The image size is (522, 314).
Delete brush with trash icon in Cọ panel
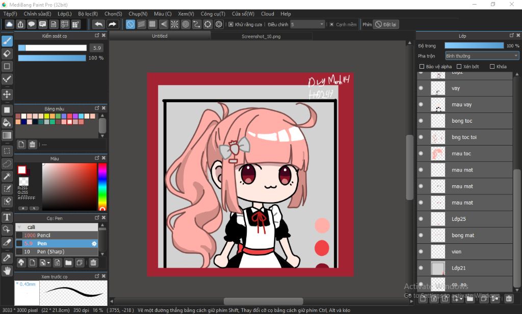tap(94, 263)
